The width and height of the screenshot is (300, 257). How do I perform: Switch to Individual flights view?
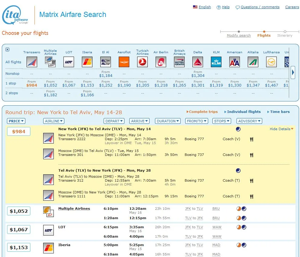[242, 112]
